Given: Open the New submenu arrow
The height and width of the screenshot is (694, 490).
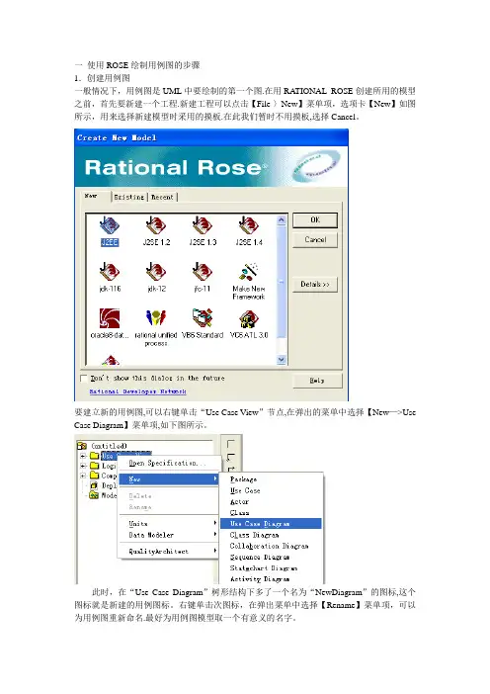Looking at the screenshot, I should 215,478.
